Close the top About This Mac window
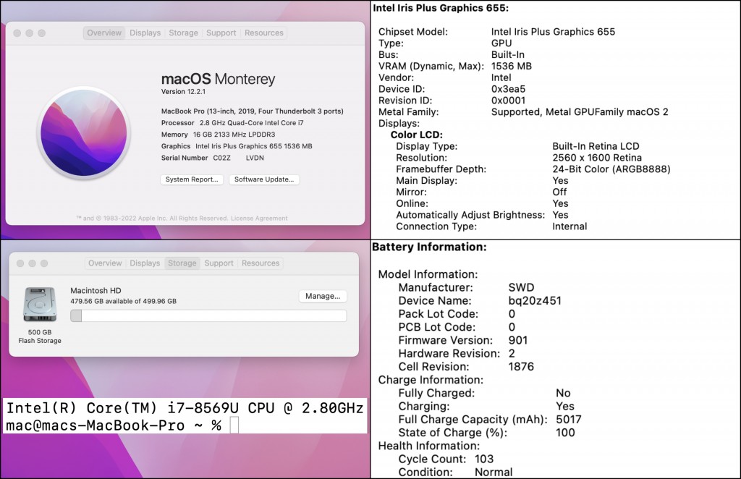Image resolution: width=741 pixels, height=479 pixels. pyautogui.click(x=17, y=33)
